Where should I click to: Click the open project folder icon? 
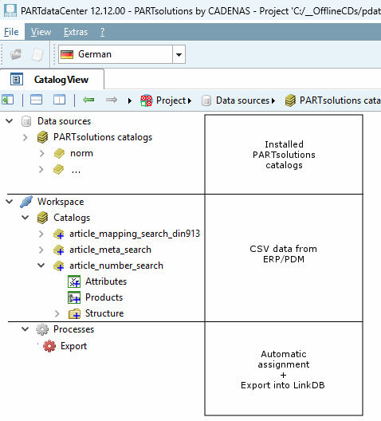pyautogui.click(x=16, y=54)
